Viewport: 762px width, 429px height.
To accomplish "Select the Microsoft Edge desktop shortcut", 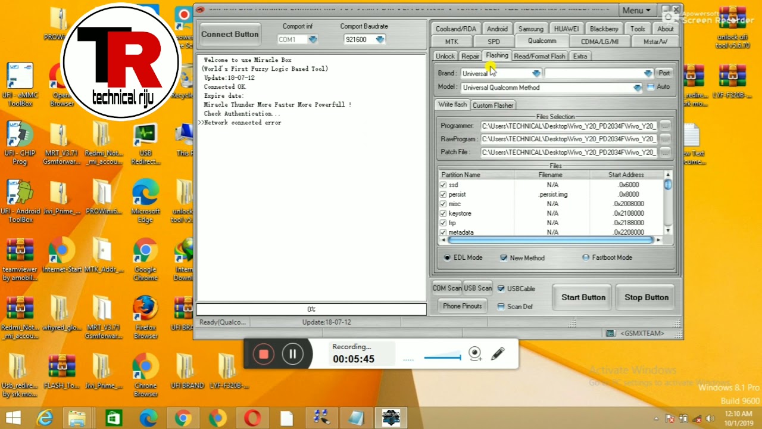I will (x=145, y=201).
